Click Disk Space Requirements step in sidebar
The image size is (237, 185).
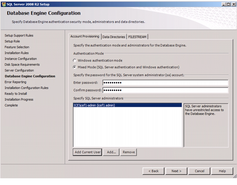[22, 65]
